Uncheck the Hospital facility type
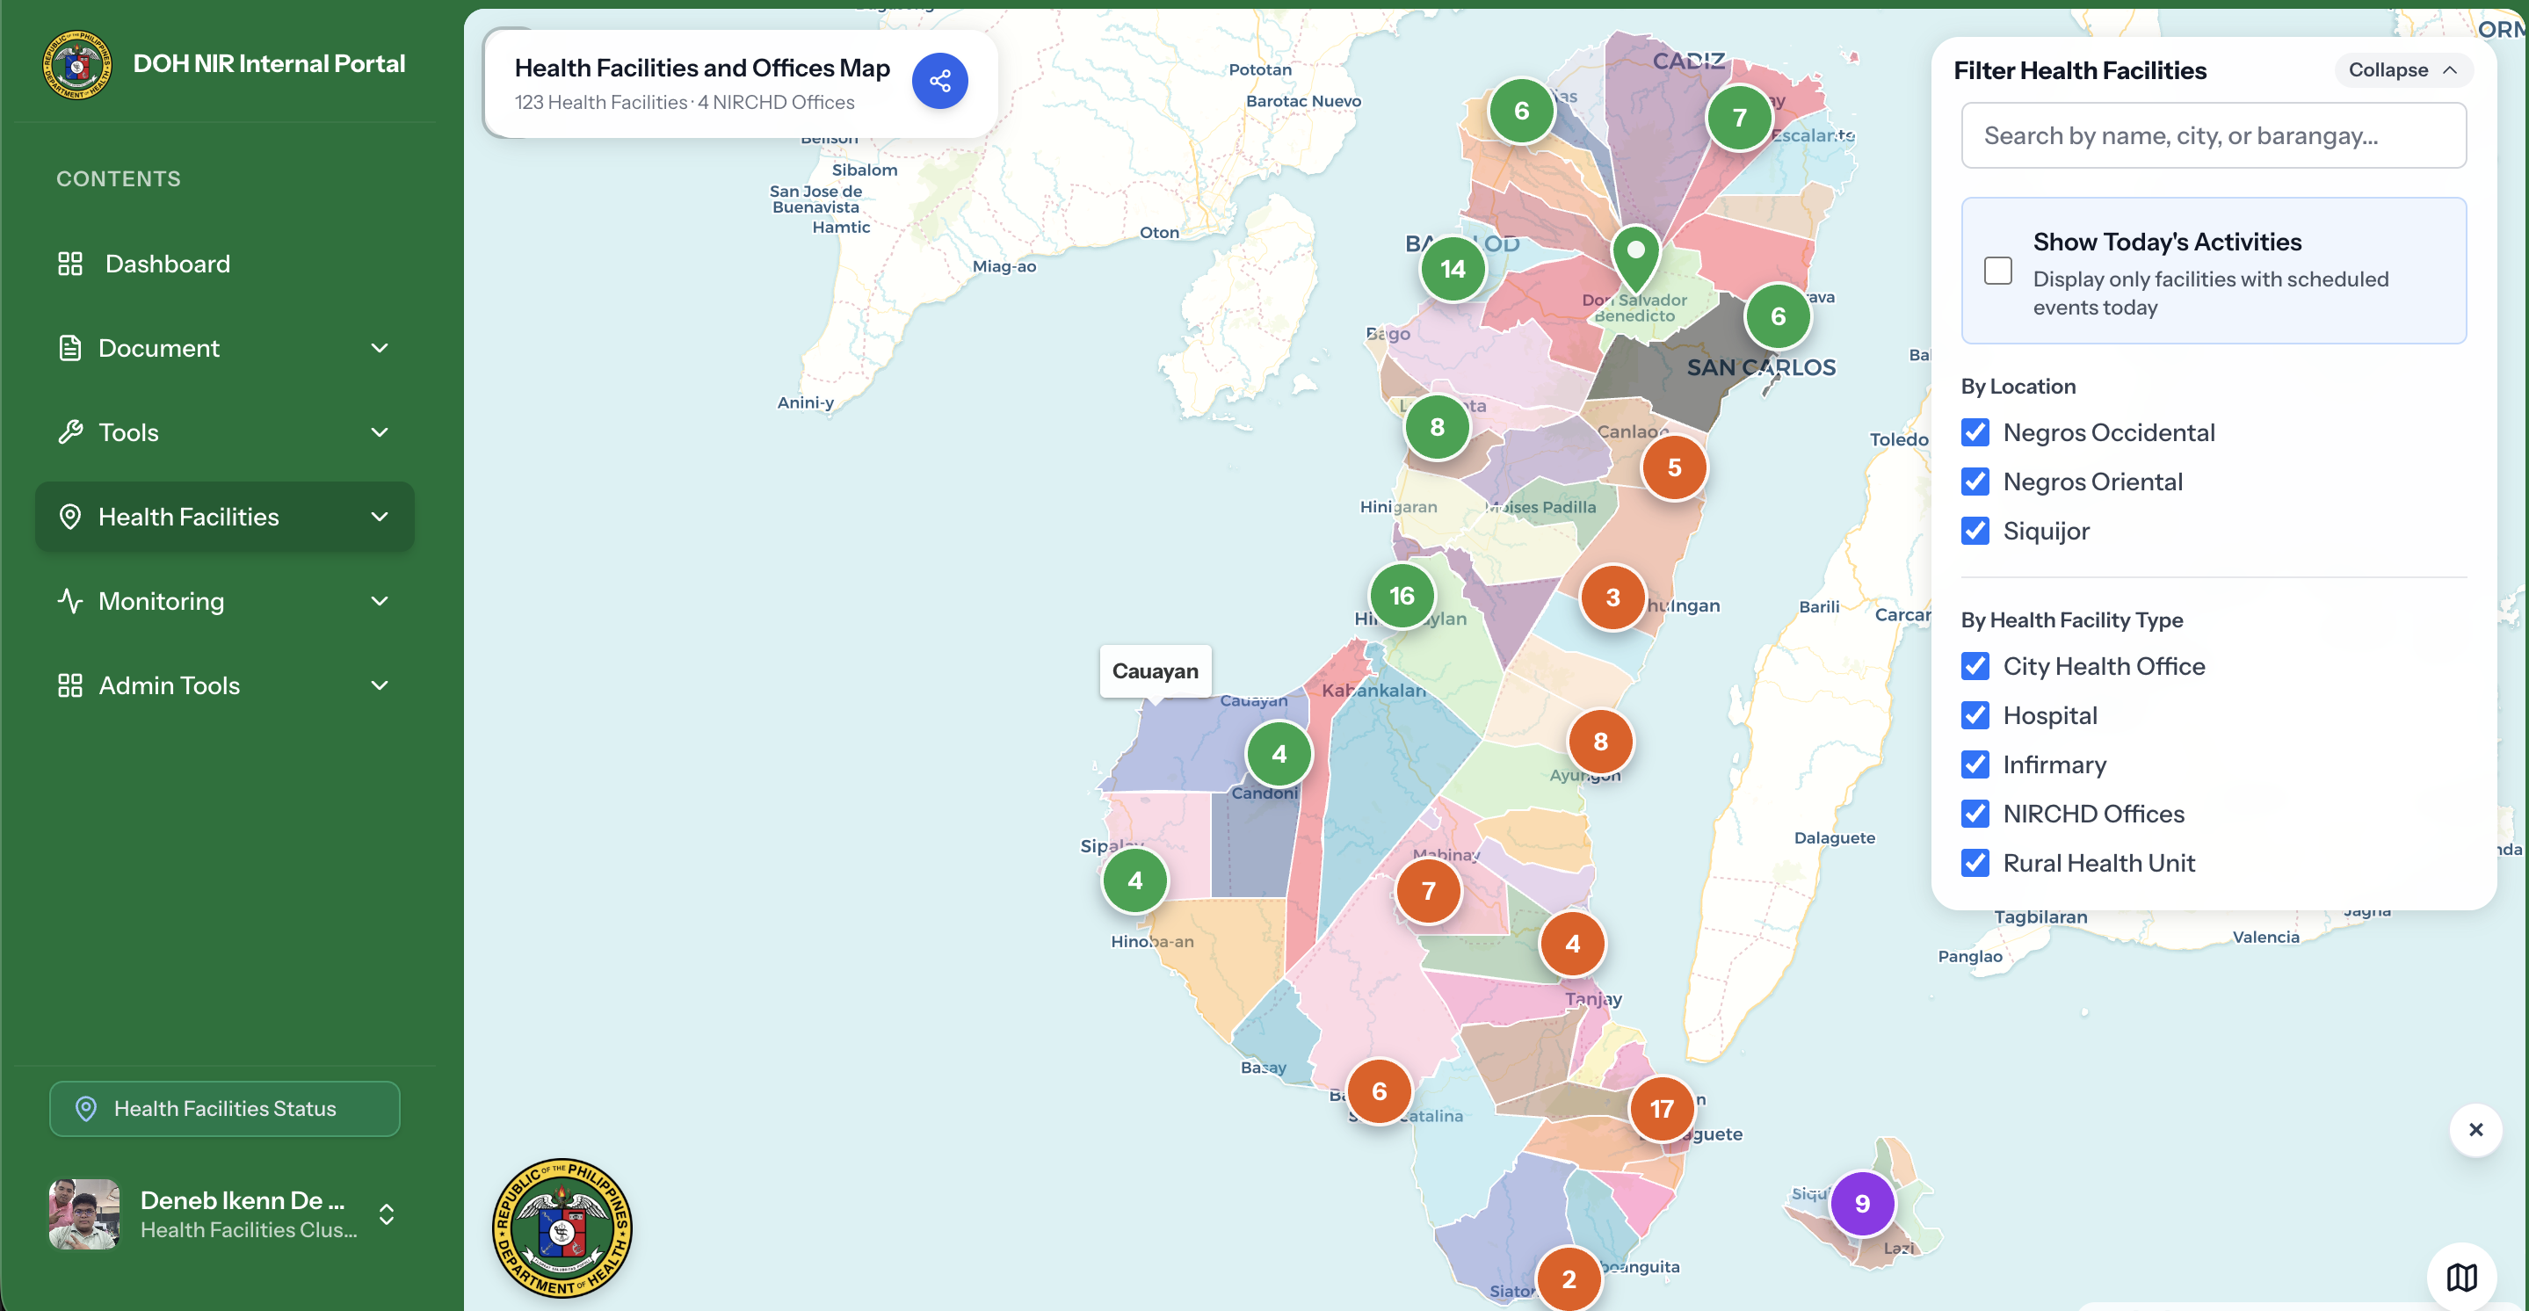This screenshot has width=2529, height=1311. [1975, 715]
